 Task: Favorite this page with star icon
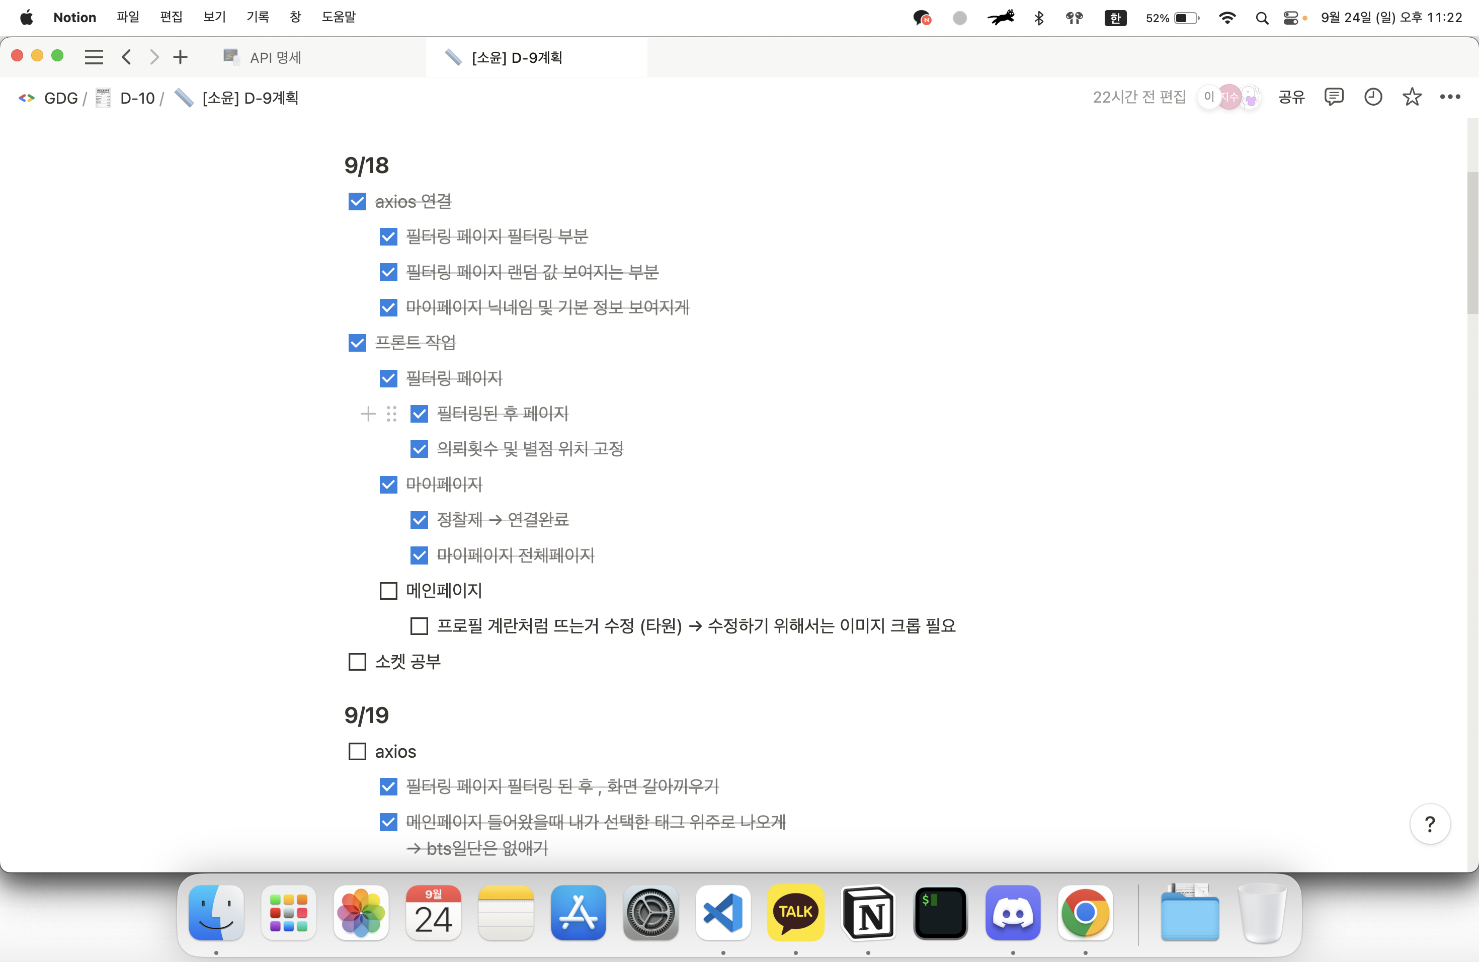pyautogui.click(x=1412, y=97)
